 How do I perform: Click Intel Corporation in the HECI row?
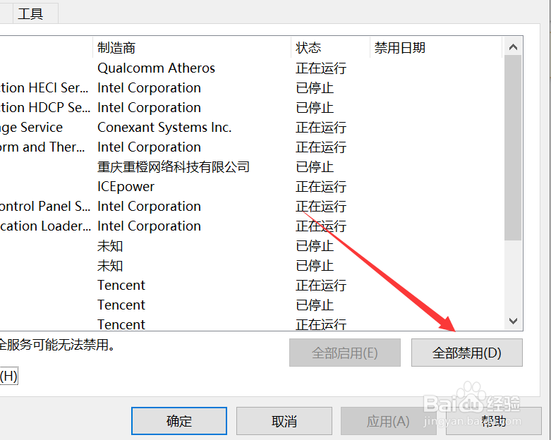click(x=149, y=88)
